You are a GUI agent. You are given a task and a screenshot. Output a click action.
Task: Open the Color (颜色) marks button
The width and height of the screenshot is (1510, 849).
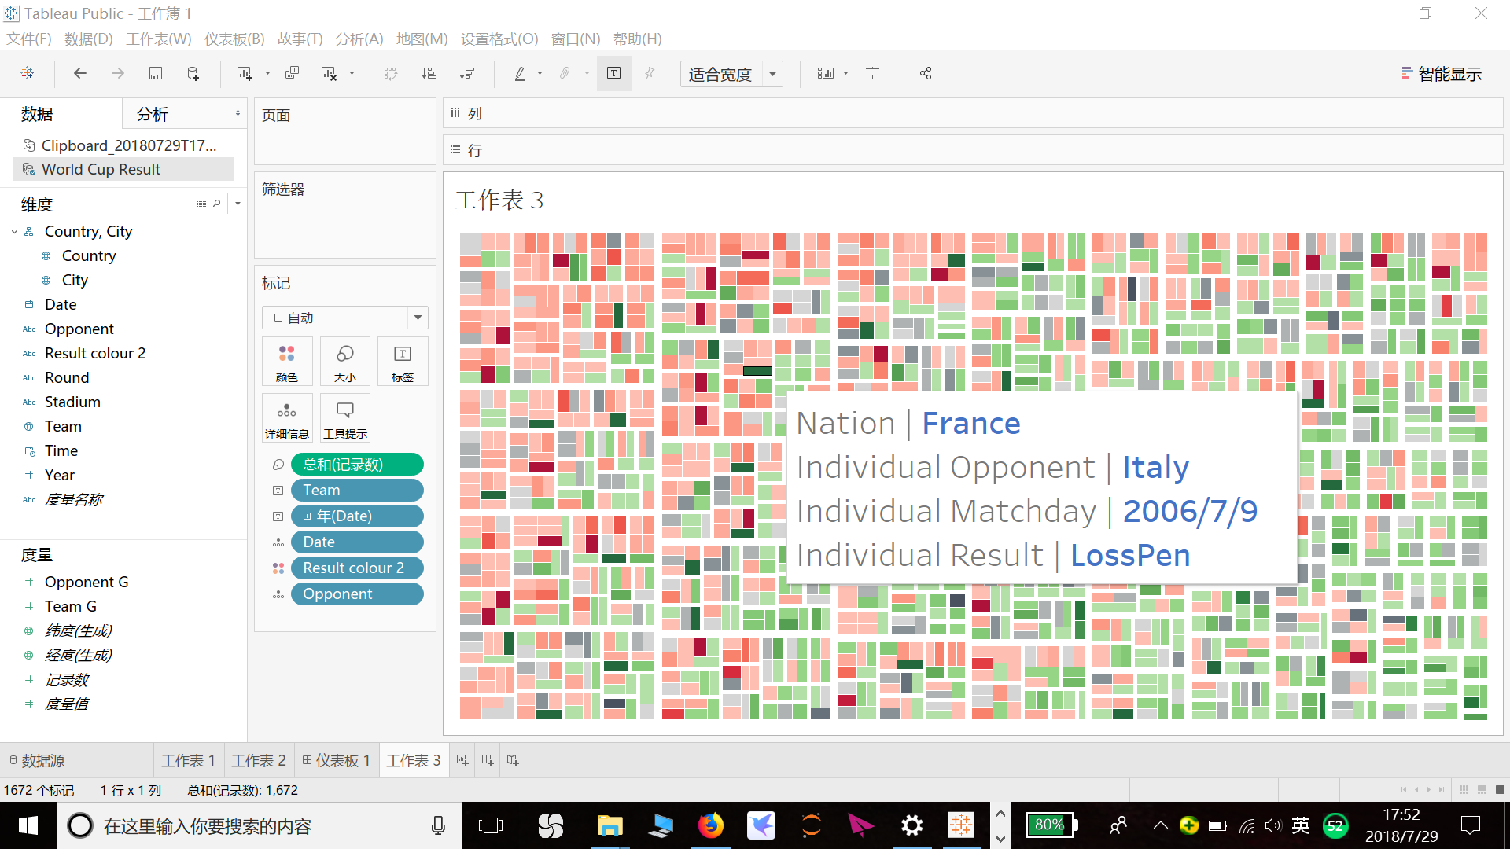click(287, 362)
